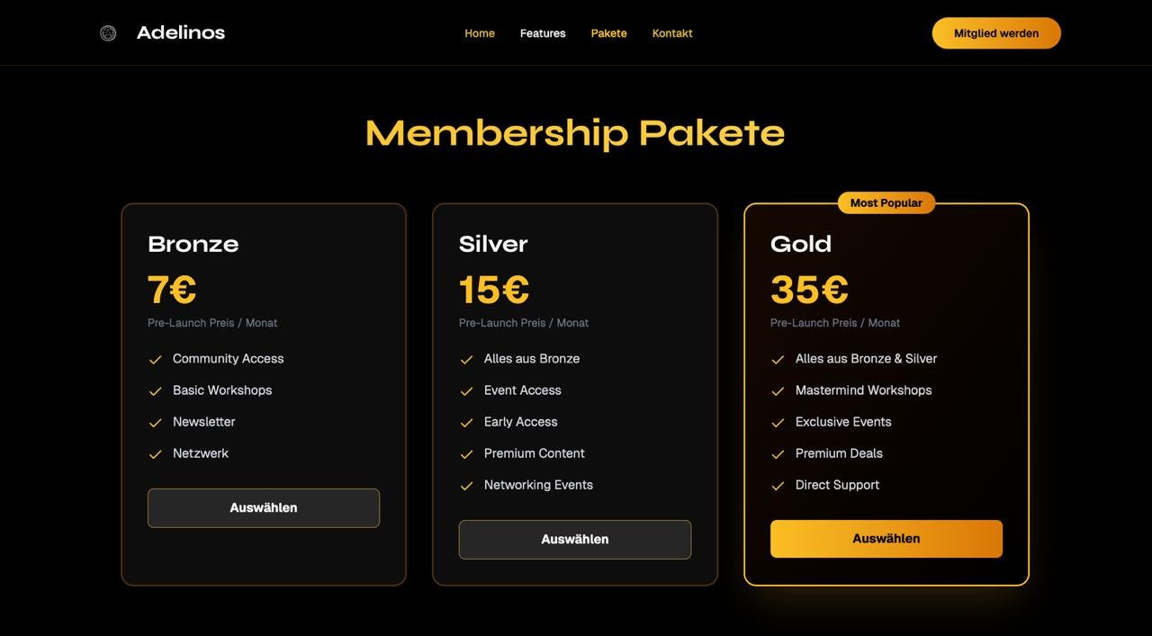Select Auswählen for the Silver plan

[575, 537]
